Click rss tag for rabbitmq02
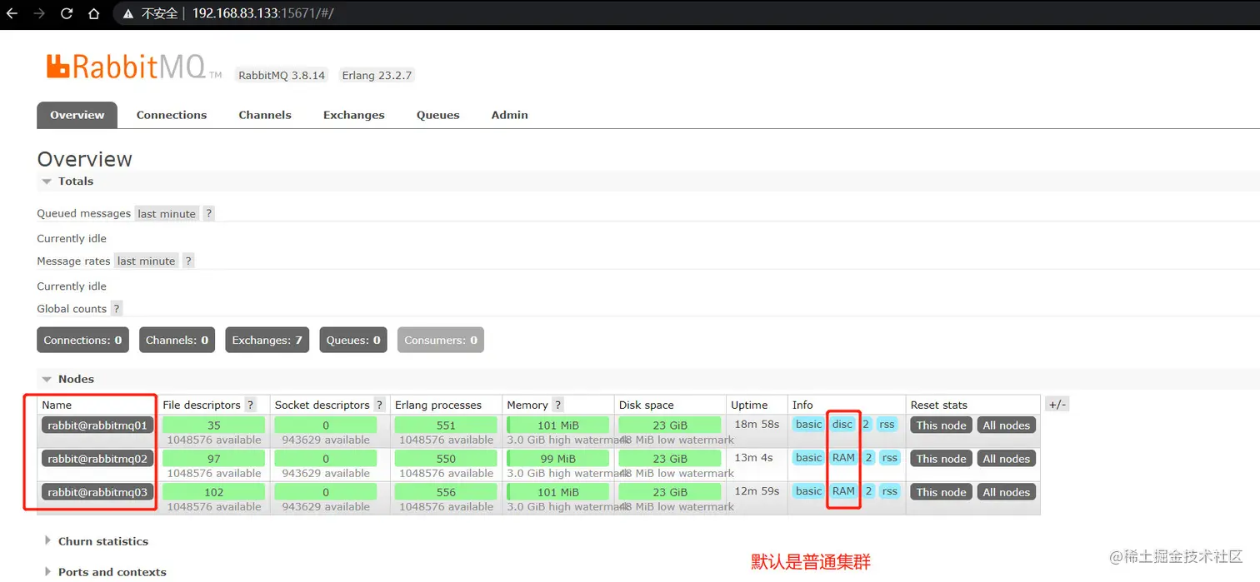1260x582 pixels. tap(890, 458)
